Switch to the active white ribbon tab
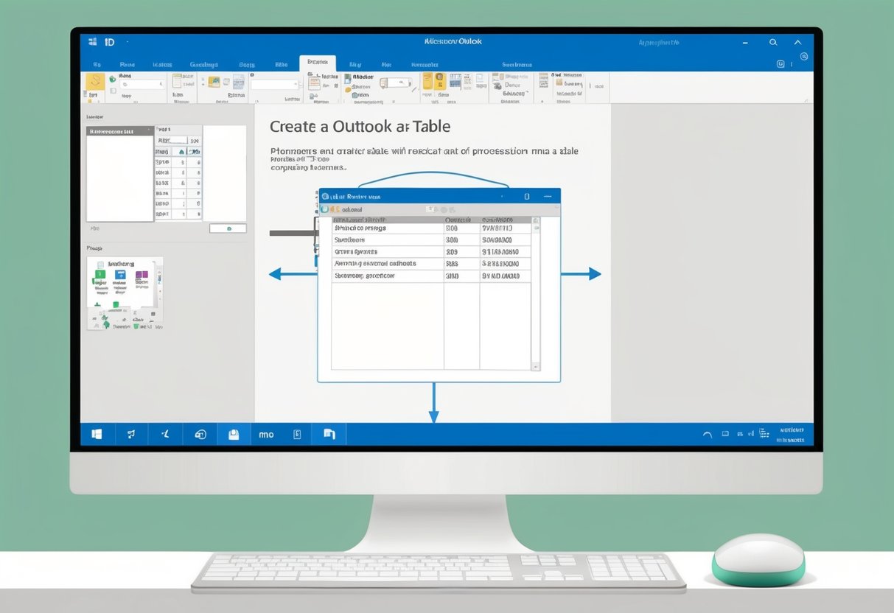Viewport: 894px width, 613px height. [x=318, y=63]
